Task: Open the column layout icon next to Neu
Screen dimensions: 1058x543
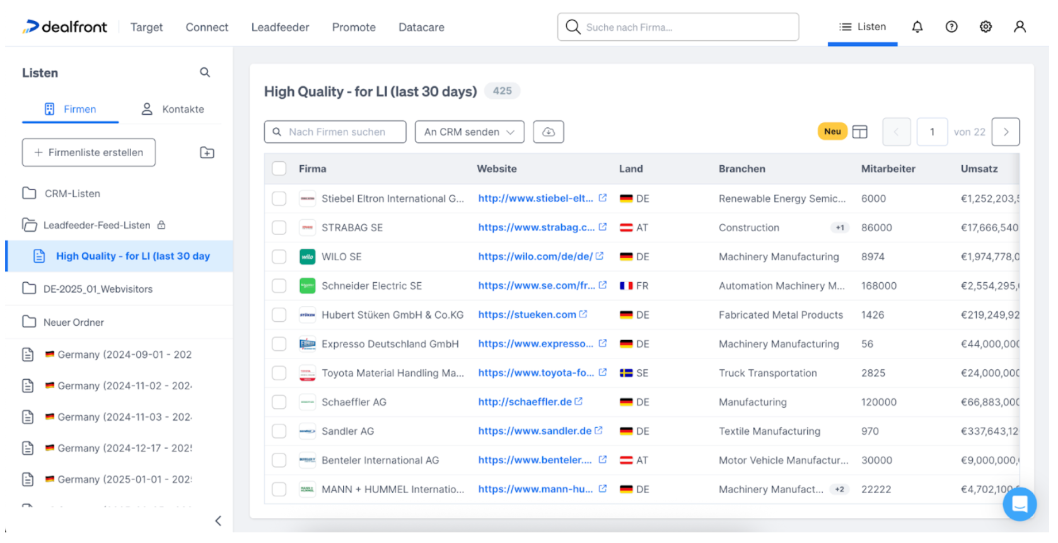Action: coord(859,132)
